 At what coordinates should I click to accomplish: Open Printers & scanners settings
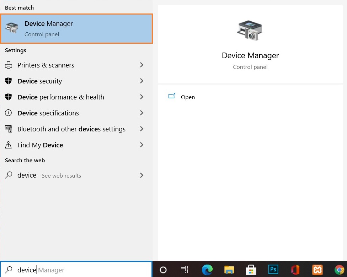46,65
